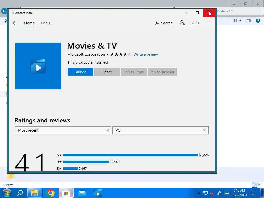Click the muted volume tray icon
This screenshot has height=198, width=264.
pyautogui.click(x=212, y=193)
